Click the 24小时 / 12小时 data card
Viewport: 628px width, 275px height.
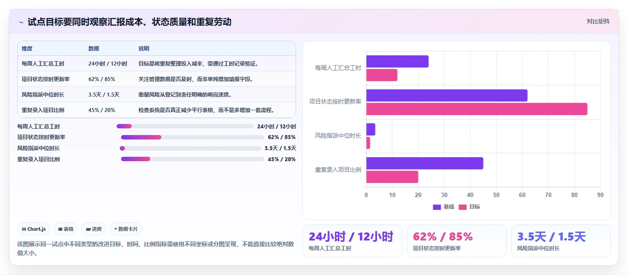pos(352,241)
